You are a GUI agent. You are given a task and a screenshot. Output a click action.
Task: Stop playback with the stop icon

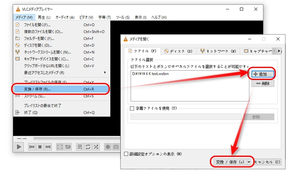[x=40, y=147]
